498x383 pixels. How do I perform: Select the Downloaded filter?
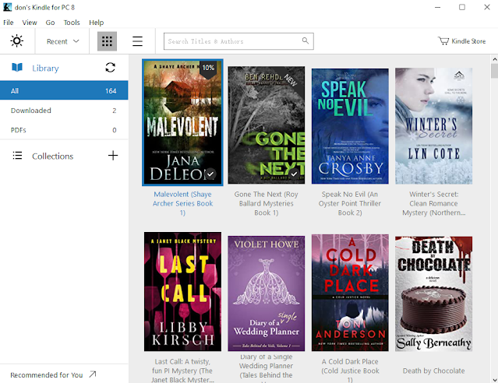(64, 111)
